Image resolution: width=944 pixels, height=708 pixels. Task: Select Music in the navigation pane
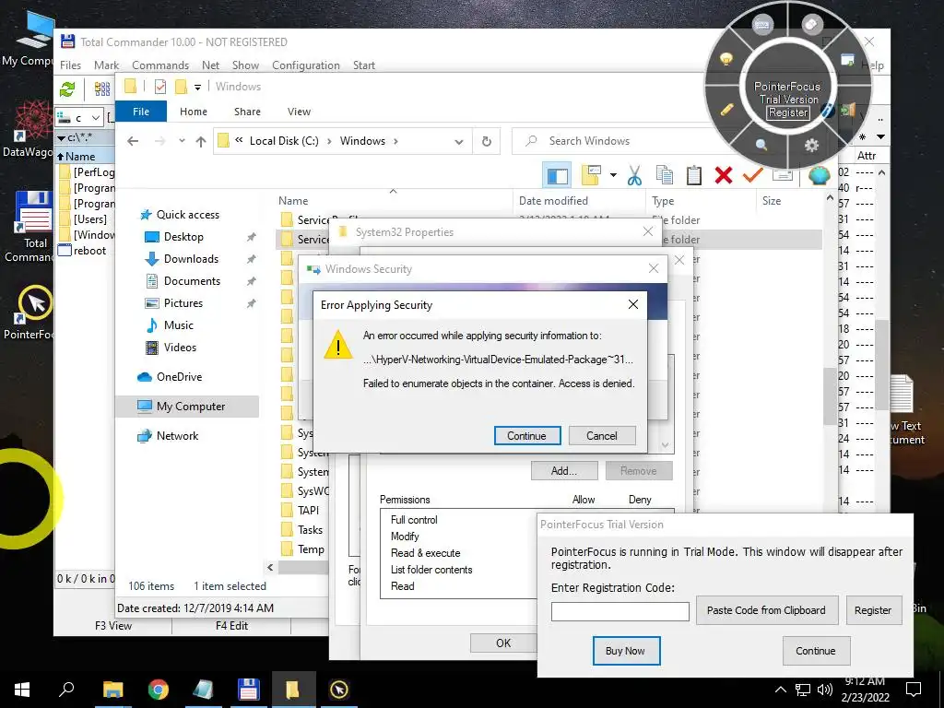[178, 325]
